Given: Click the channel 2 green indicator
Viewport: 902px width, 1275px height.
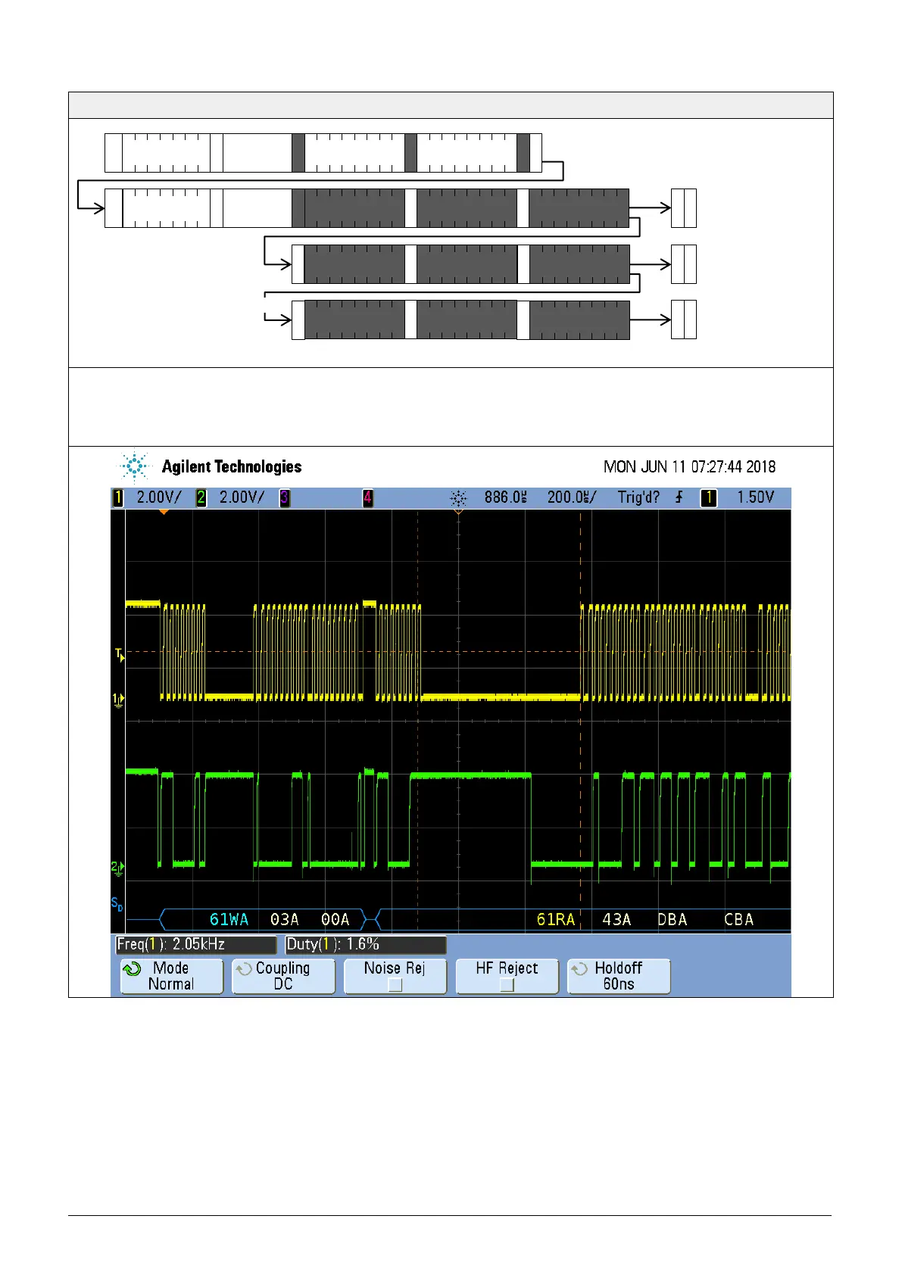Looking at the screenshot, I should (x=201, y=497).
